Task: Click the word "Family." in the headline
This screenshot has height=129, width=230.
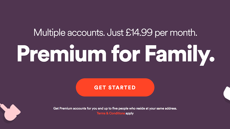Action: pyautogui.click(x=180, y=55)
